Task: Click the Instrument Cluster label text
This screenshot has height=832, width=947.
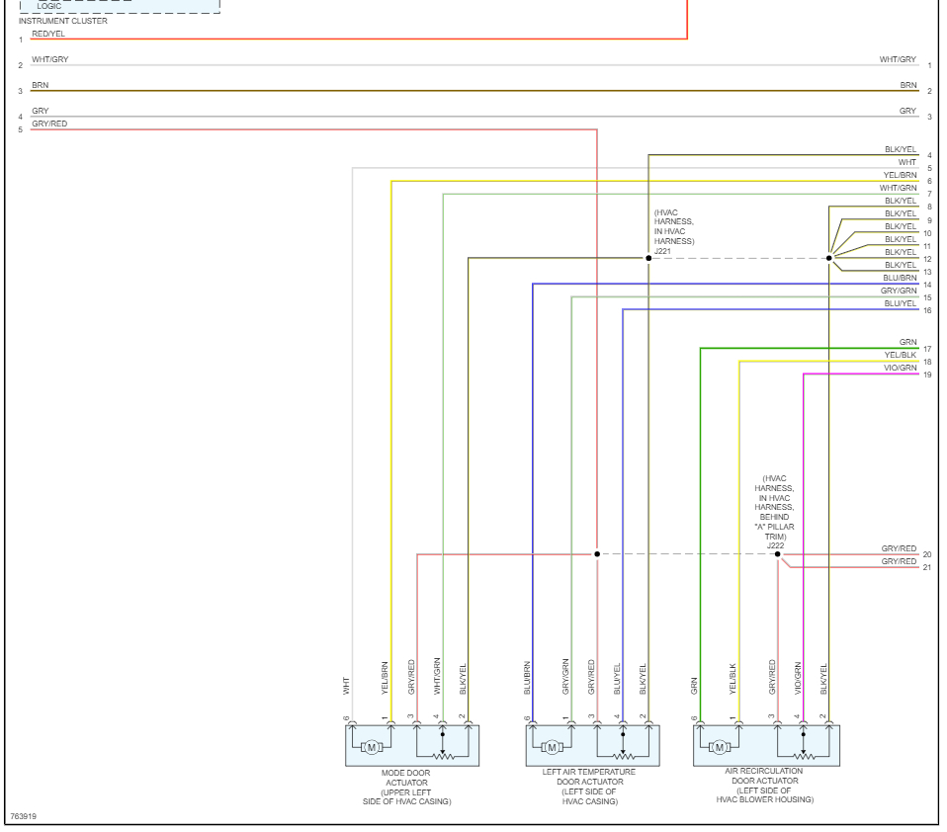Action: [63, 21]
